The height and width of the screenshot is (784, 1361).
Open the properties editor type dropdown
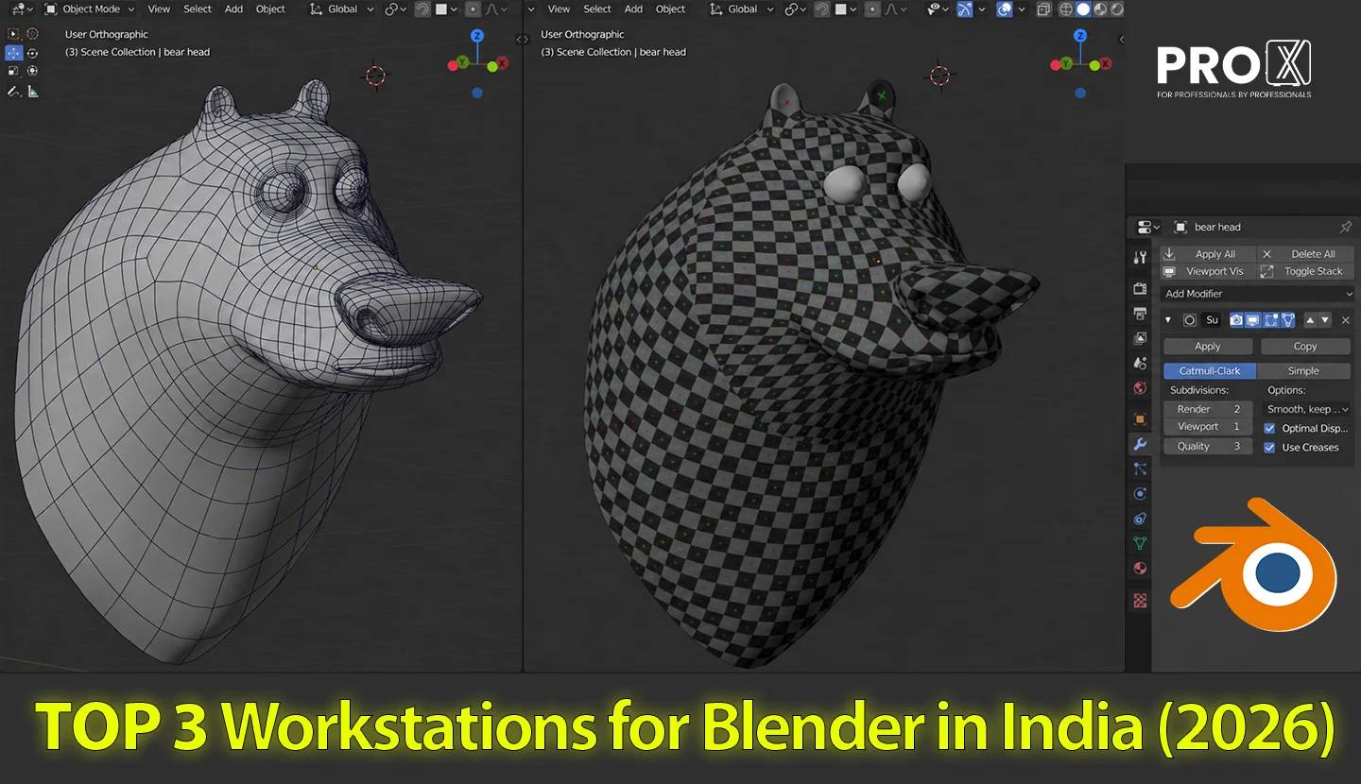click(1146, 227)
